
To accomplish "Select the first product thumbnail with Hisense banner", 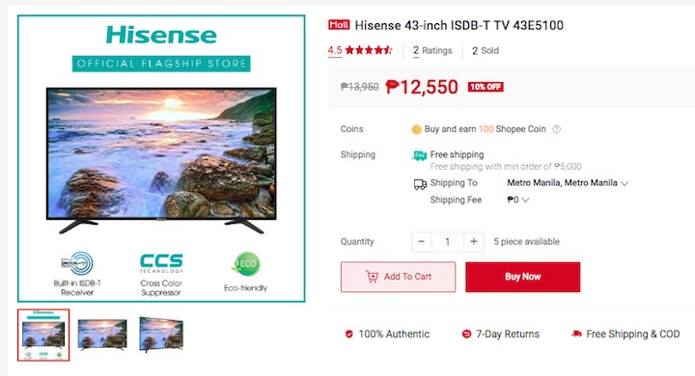I will point(43,335).
